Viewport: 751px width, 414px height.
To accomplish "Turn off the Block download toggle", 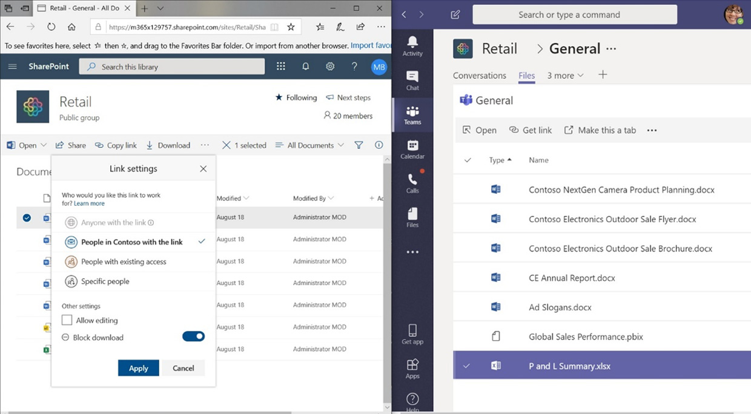I will 193,337.
